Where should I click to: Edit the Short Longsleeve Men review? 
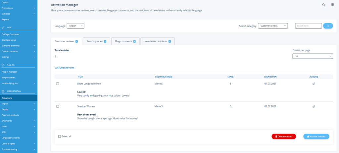314,84
